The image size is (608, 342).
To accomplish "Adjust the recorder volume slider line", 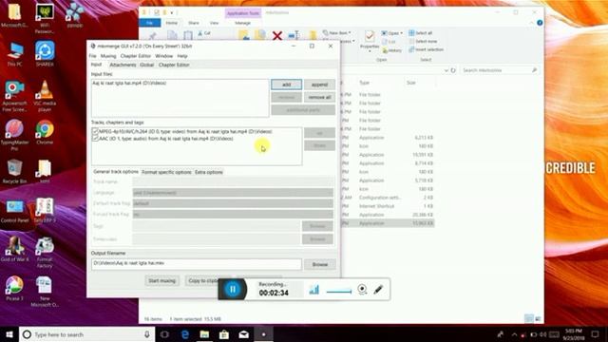I will click(x=339, y=292).
